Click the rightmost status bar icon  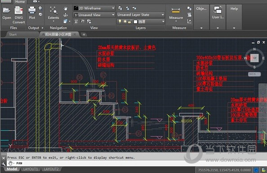(x=263, y=170)
